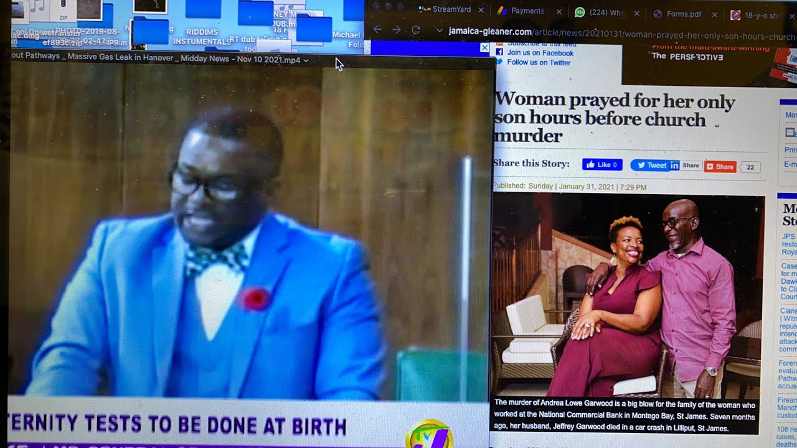The image size is (797, 448).
Task: Click the Facebook Like button
Action: (x=602, y=165)
